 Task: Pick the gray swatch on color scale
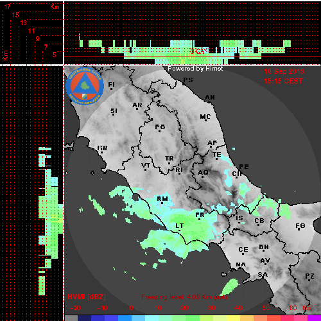point(71,318)
